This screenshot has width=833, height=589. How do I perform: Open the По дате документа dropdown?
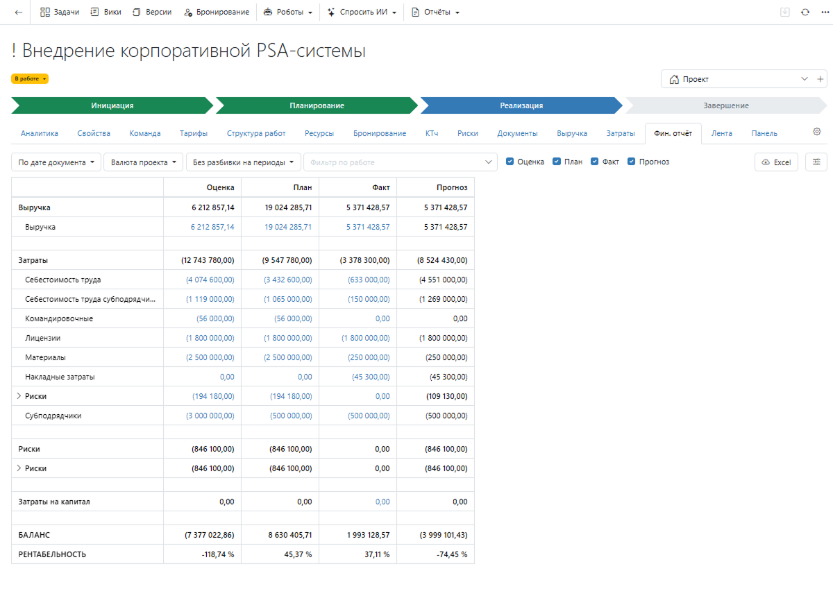click(x=56, y=162)
